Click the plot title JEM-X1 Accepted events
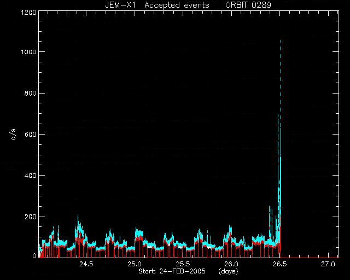The image size is (350, 280). [157, 5]
